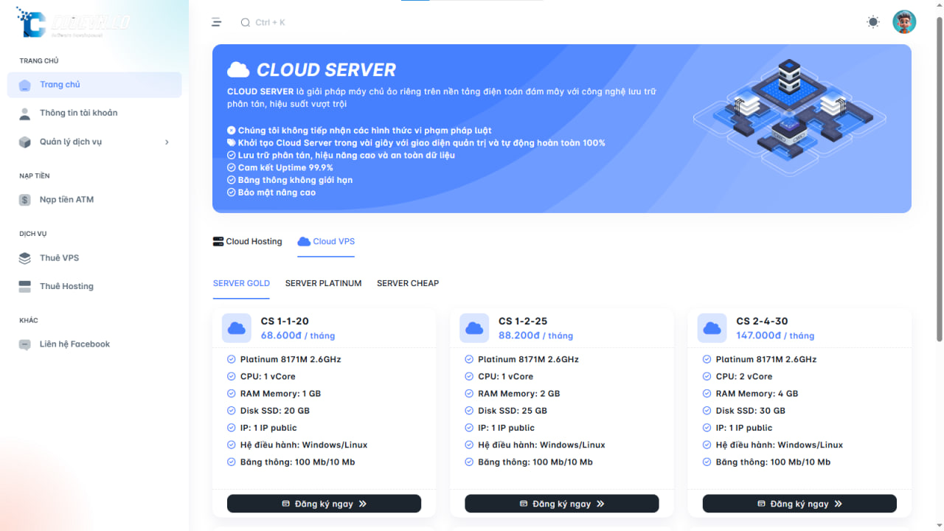Click the cloud icon of the CS 1-2-25 plan
The width and height of the screenshot is (944, 531).
474,328
